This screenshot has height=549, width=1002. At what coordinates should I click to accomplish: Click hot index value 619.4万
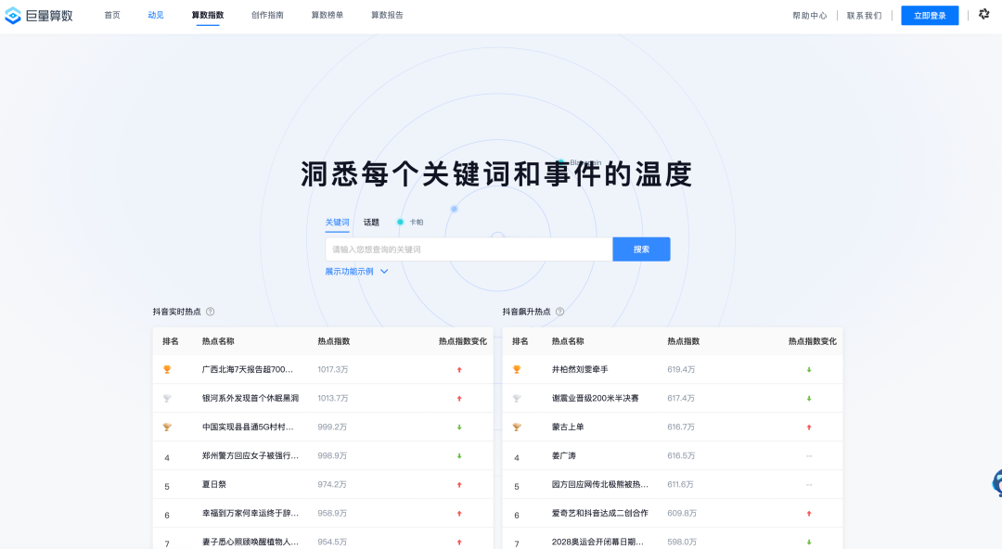pos(681,369)
